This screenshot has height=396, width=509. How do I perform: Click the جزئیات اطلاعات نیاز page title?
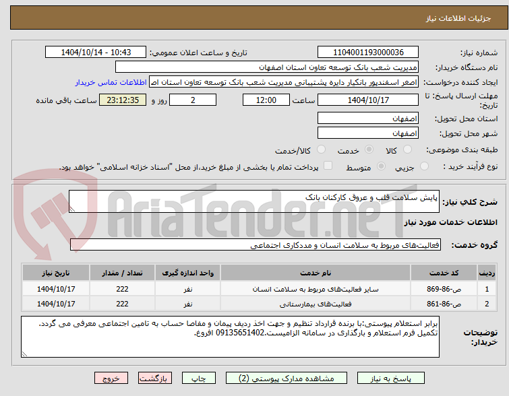click(x=458, y=18)
